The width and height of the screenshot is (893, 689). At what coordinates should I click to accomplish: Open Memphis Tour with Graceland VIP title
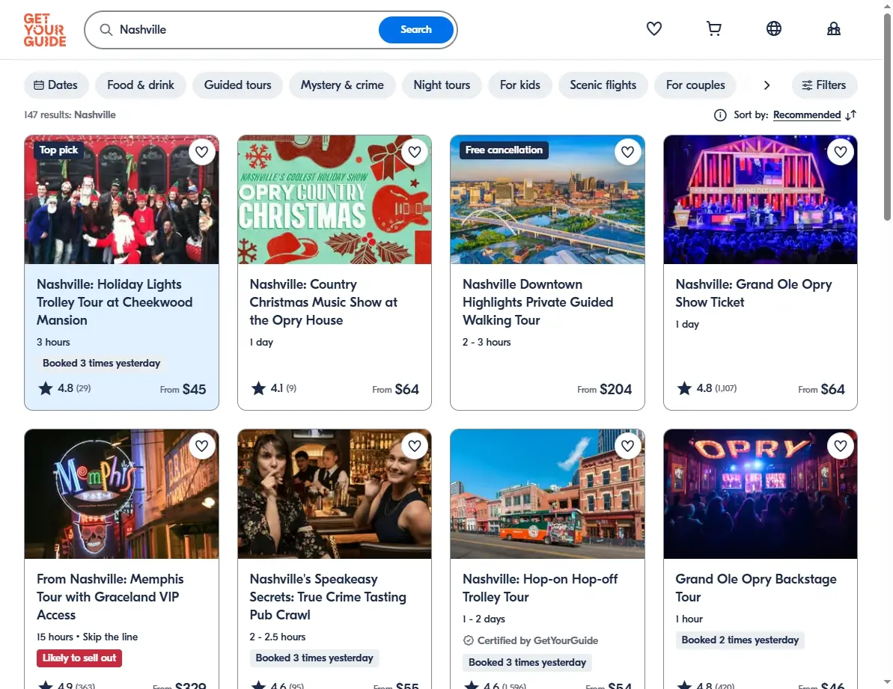coord(110,597)
